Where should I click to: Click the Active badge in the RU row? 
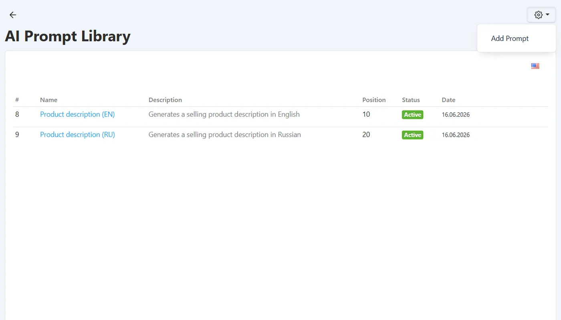(x=412, y=135)
